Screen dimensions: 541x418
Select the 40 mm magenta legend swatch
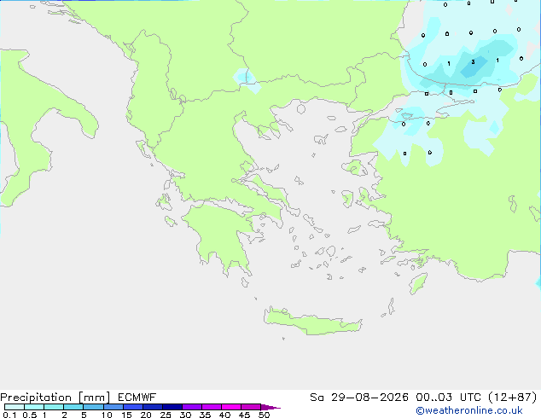point(231,407)
